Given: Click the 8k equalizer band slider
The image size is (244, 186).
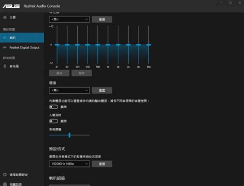Looking at the screenshot, I should click(x=138, y=45).
